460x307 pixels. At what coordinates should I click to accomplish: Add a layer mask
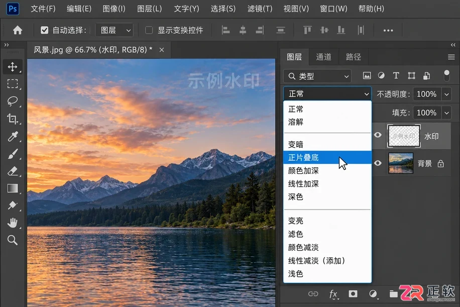[x=353, y=294]
